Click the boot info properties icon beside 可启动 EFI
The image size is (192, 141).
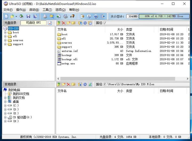pos(50,23)
